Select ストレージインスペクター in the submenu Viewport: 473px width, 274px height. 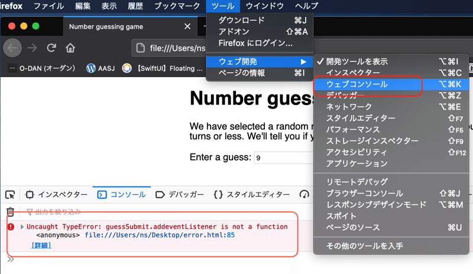(391, 141)
